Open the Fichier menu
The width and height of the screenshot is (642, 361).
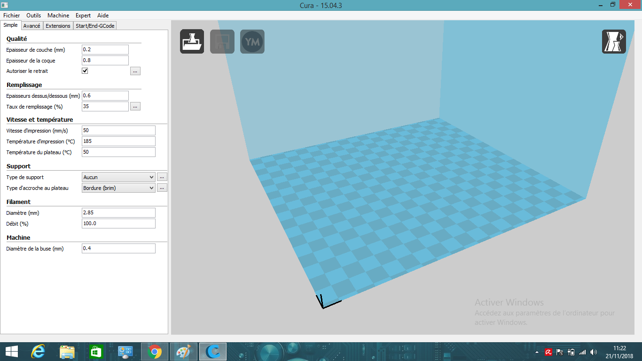pyautogui.click(x=11, y=16)
